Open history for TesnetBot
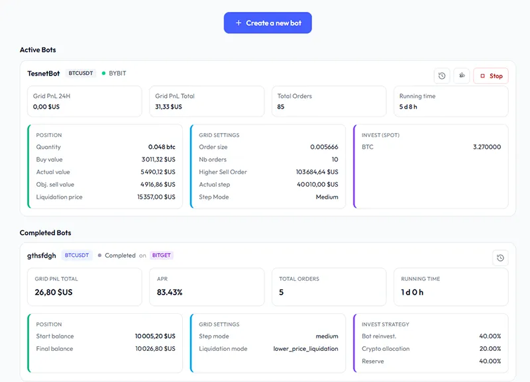The width and height of the screenshot is (530, 382). coord(442,76)
